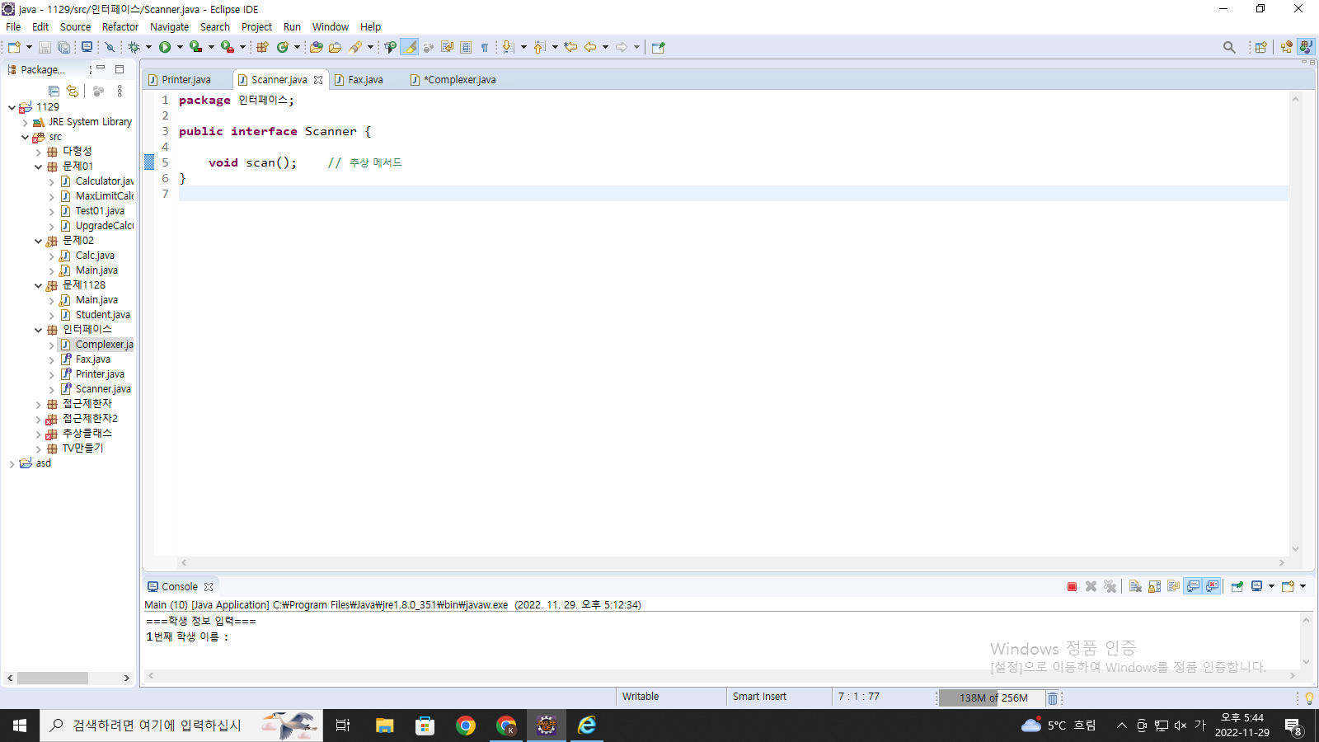Image resolution: width=1319 pixels, height=742 pixels.
Task: Open Chrome from the taskbar
Action: 466,726
